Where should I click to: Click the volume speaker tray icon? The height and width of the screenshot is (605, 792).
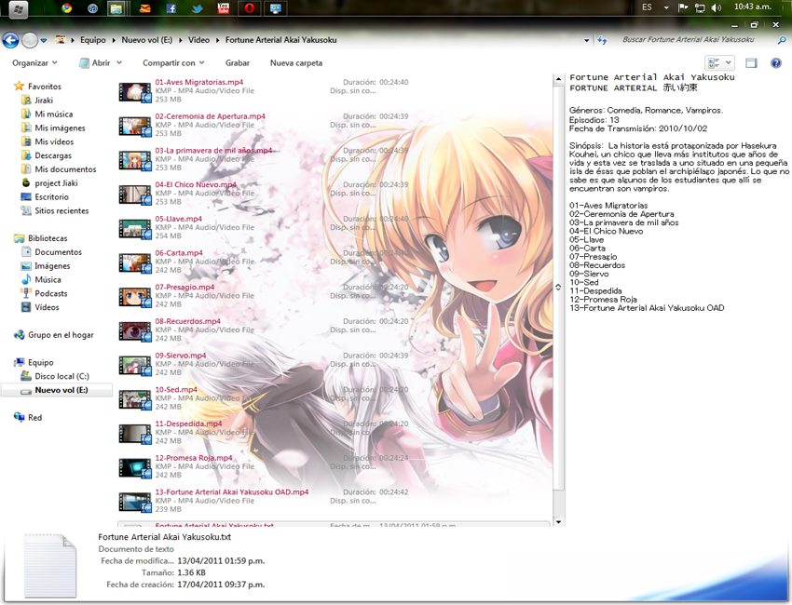tap(716, 7)
